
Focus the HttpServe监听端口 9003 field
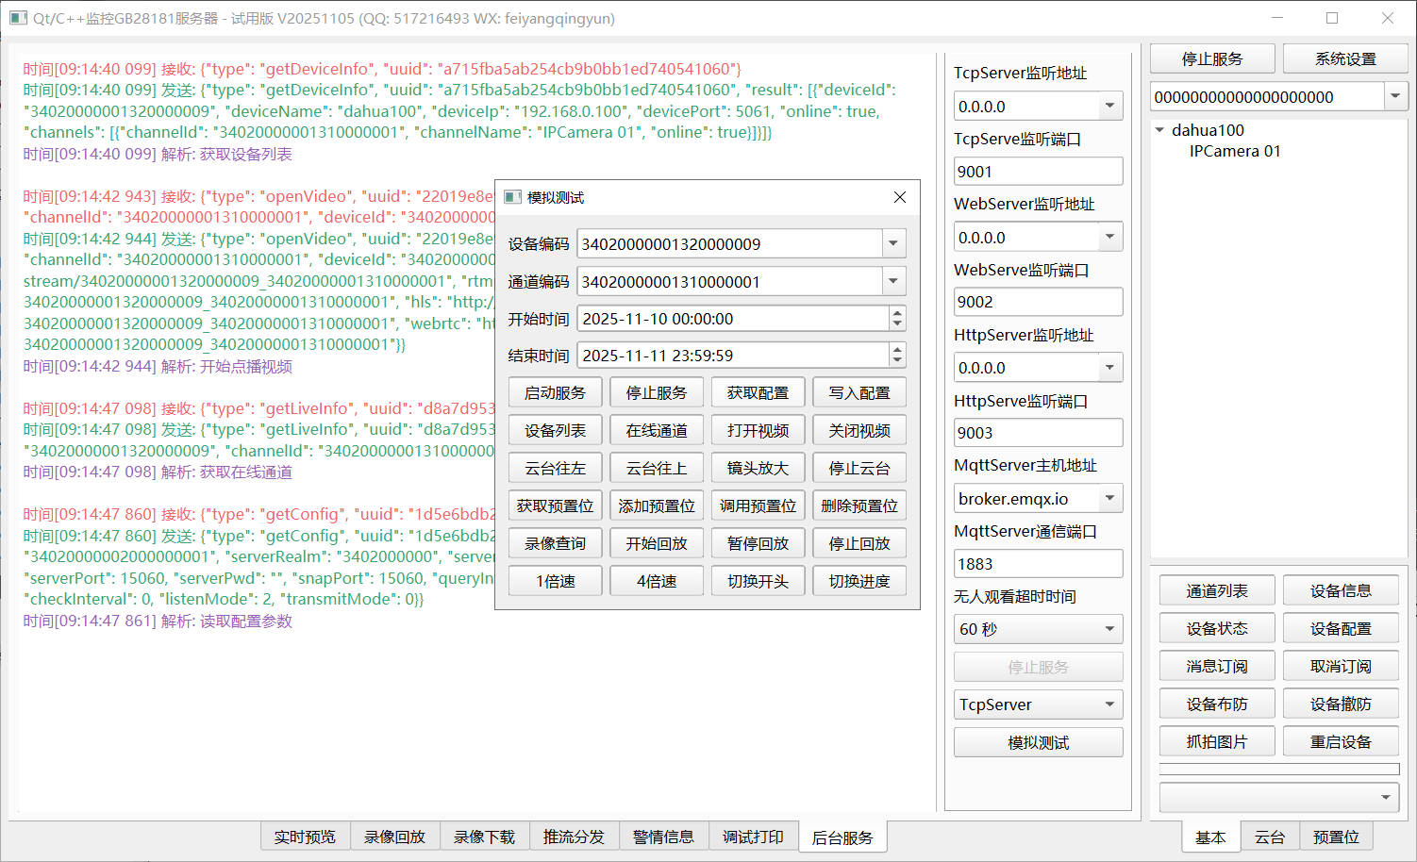[x=1038, y=433]
